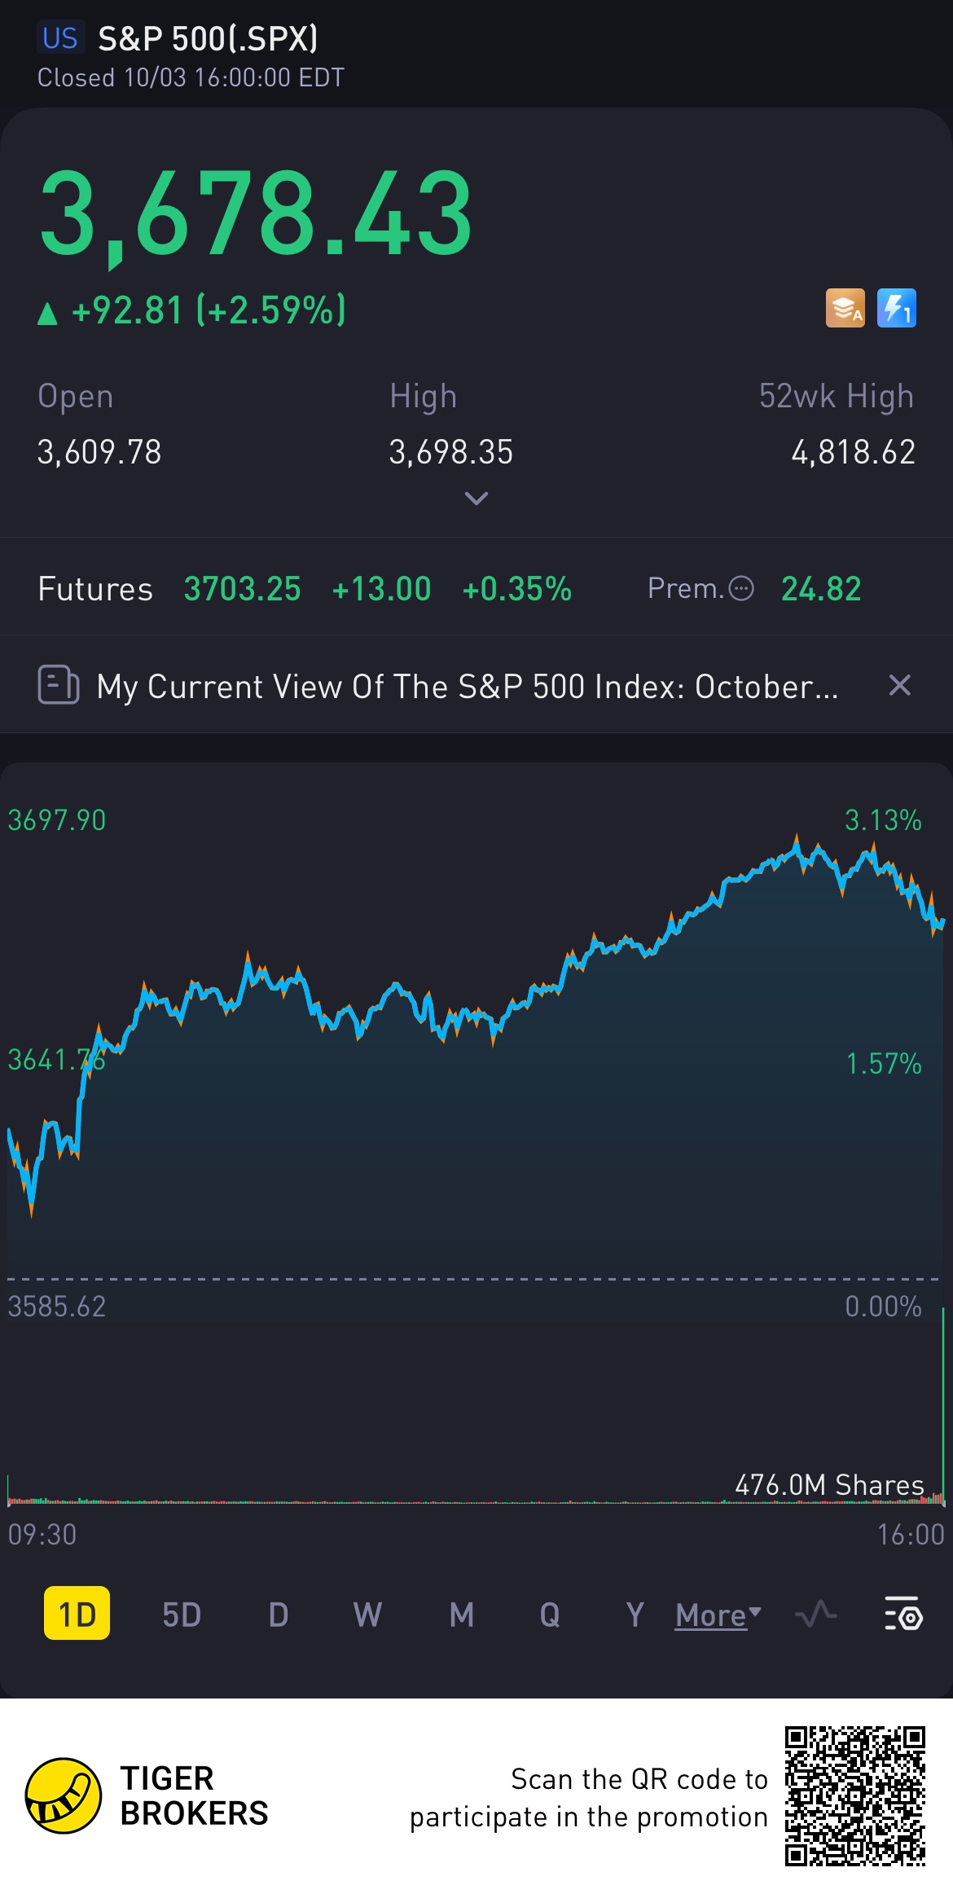The width and height of the screenshot is (953, 1894).
Task: Show the monthly M chart
Action: pos(461,1615)
